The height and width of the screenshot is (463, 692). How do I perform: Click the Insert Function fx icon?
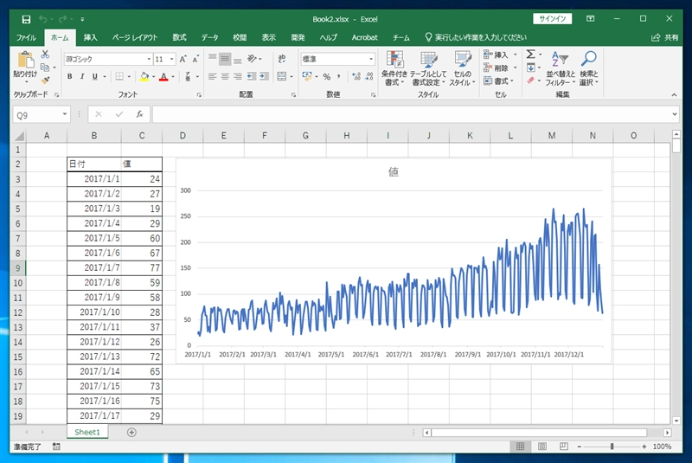(139, 114)
